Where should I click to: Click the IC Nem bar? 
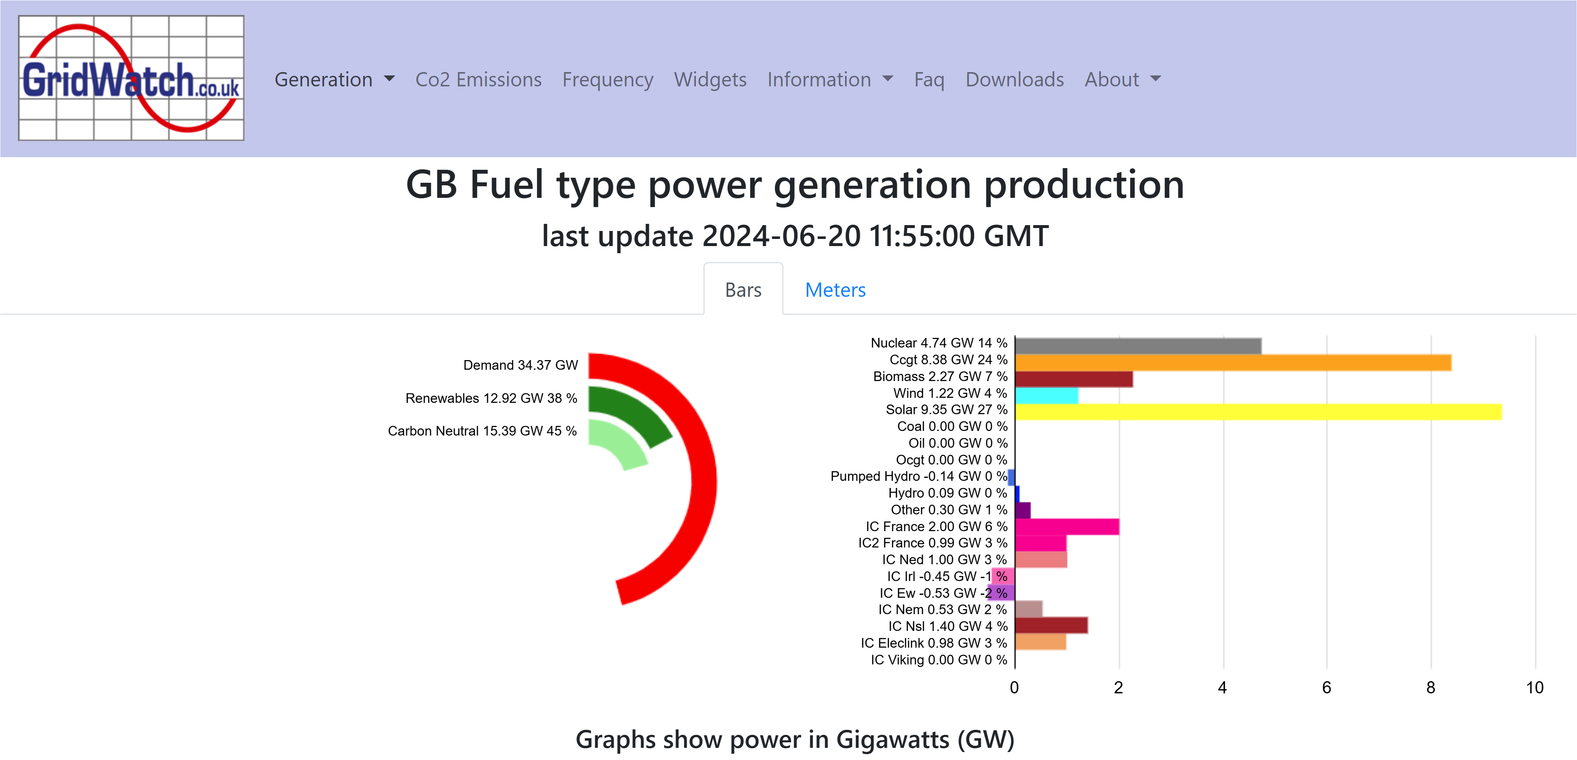click(x=1028, y=610)
